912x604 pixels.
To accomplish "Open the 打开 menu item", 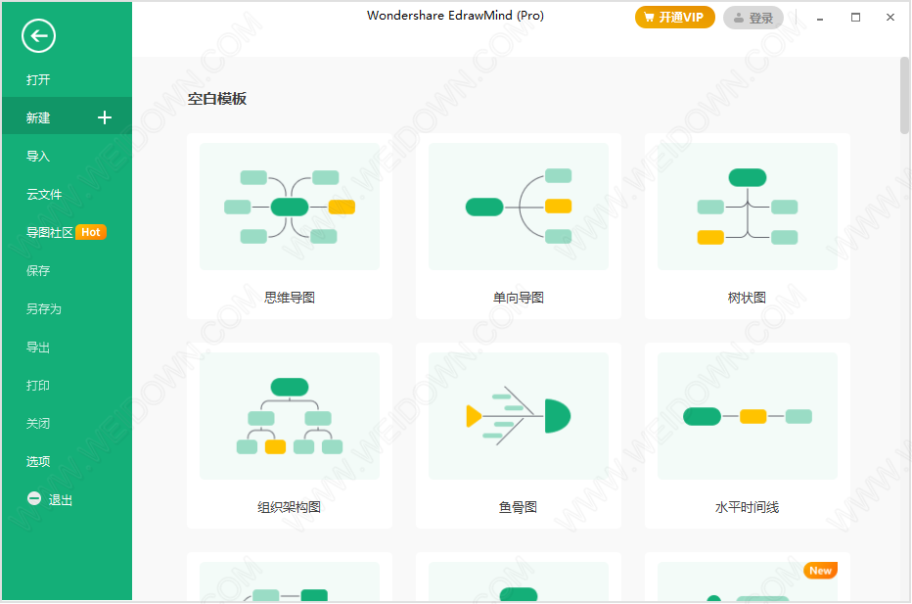I will coord(39,80).
